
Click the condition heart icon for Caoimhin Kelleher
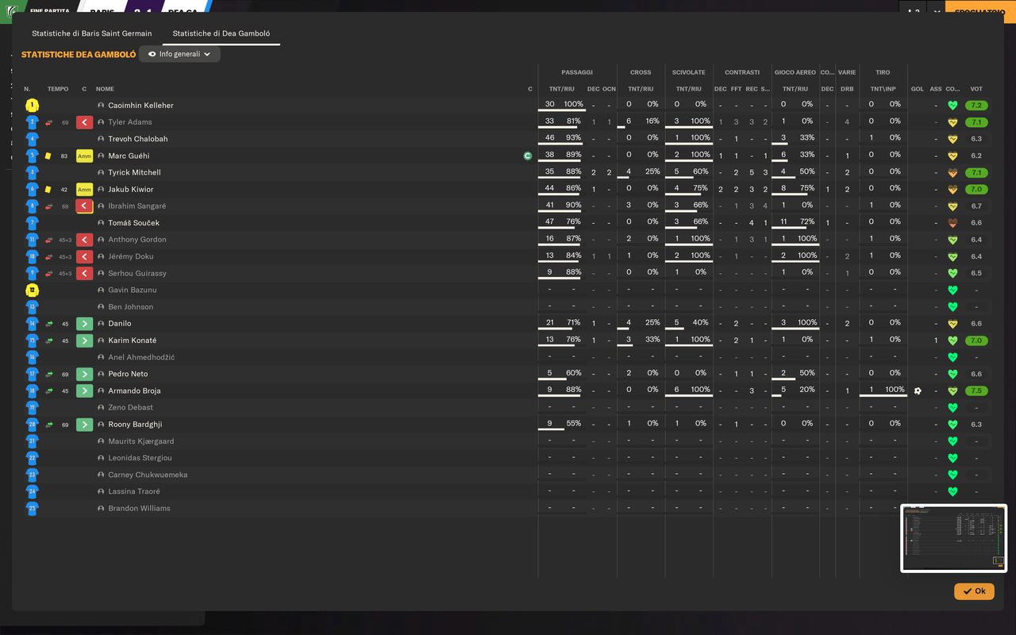[952, 106]
